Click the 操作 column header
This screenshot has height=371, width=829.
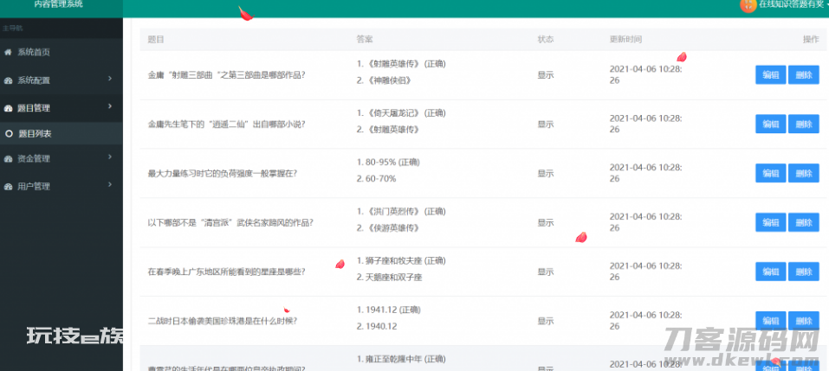pyautogui.click(x=811, y=40)
